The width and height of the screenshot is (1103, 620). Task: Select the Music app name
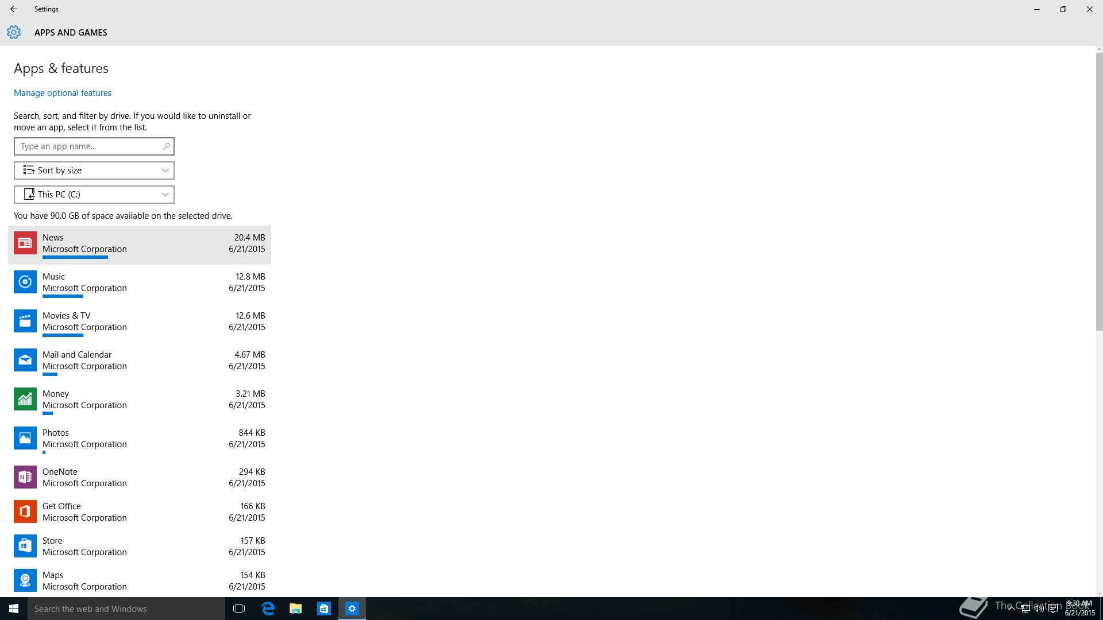[53, 277]
